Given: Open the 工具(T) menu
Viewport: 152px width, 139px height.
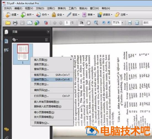Looking at the screenshot, I should [x=72, y=9].
